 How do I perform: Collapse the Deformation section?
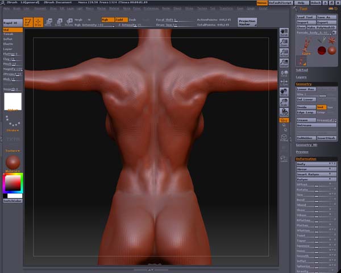(x=306, y=159)
